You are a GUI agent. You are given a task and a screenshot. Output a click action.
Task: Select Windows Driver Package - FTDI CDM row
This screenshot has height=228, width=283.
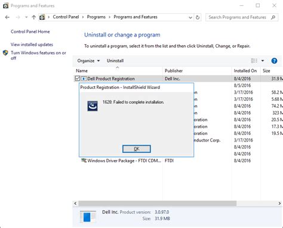[124, 161]
